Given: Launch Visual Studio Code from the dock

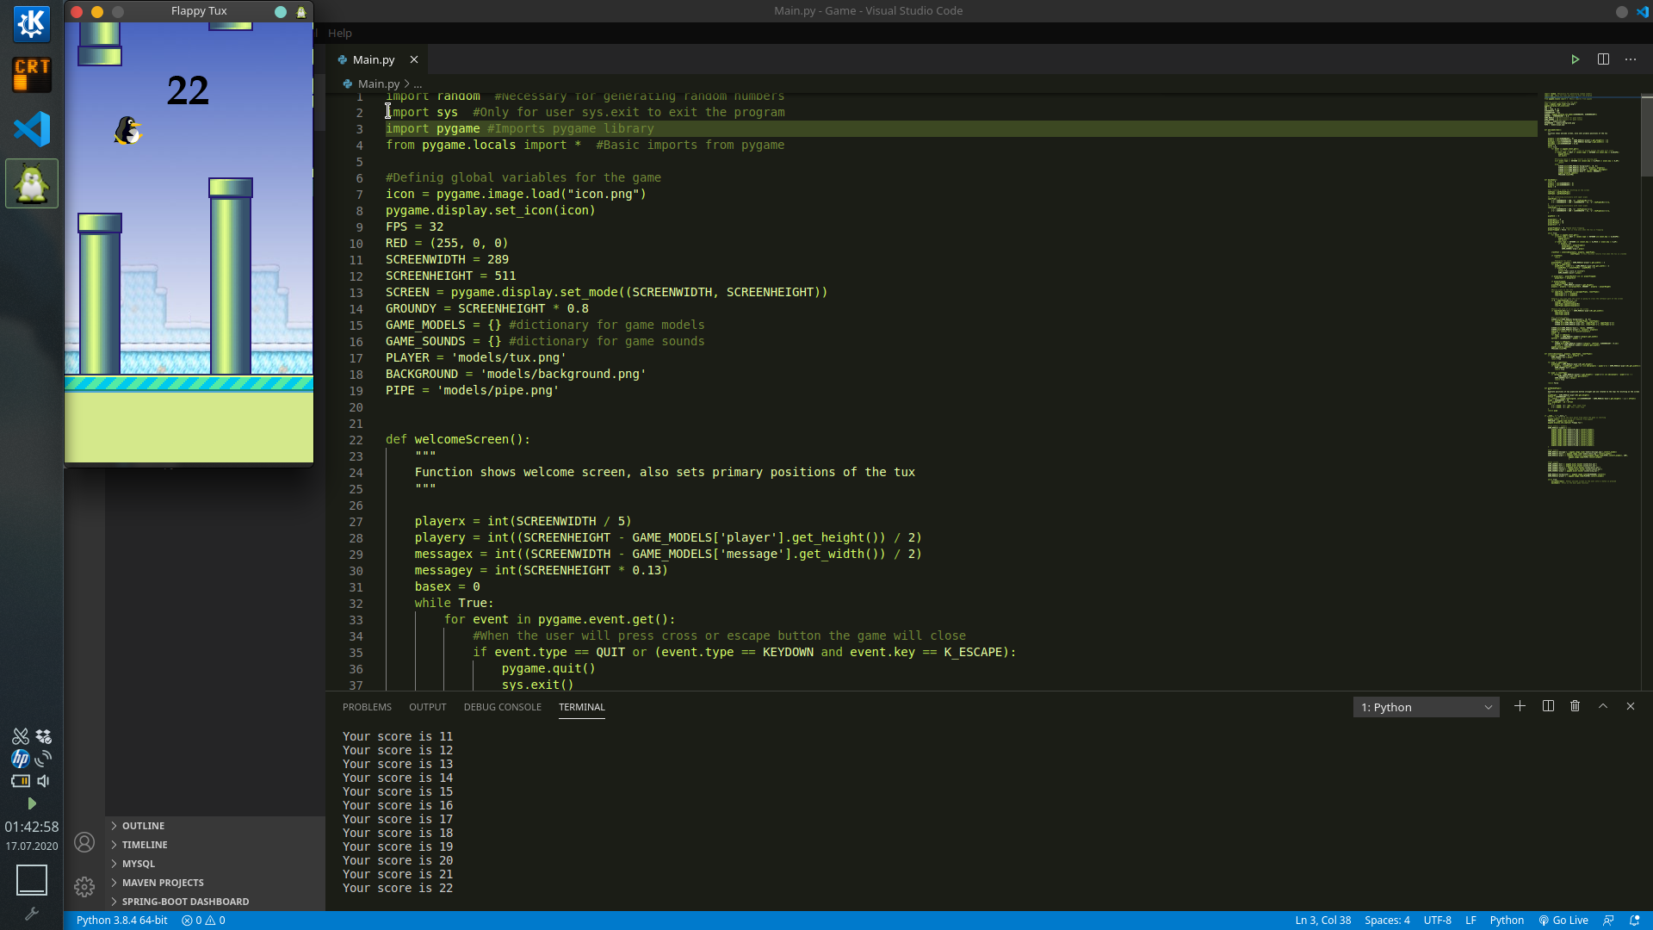Looking at the screenshot, I should (x=31, y=128).
